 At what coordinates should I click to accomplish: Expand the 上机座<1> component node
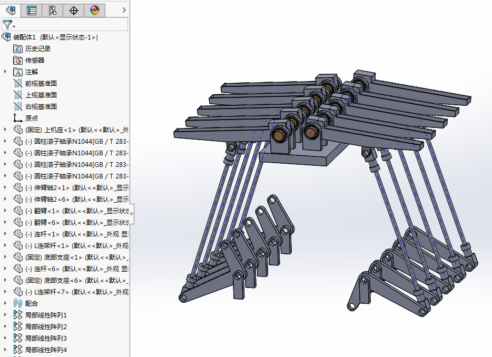coord(5,130)
